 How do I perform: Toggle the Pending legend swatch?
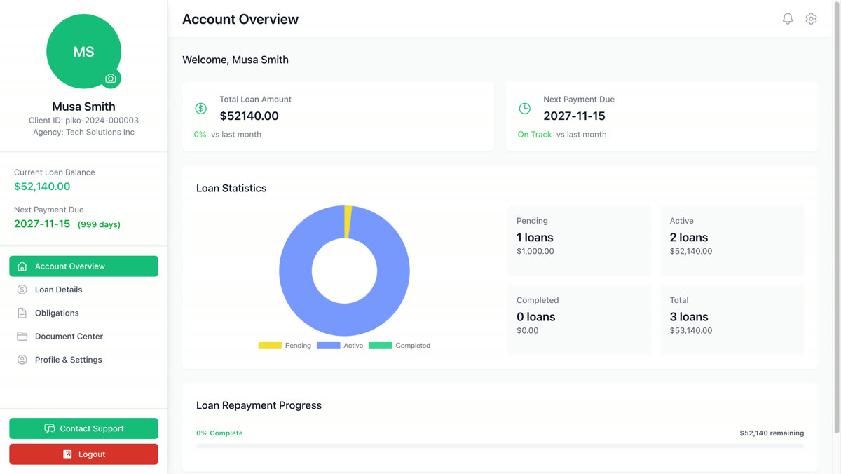point(270,346)
